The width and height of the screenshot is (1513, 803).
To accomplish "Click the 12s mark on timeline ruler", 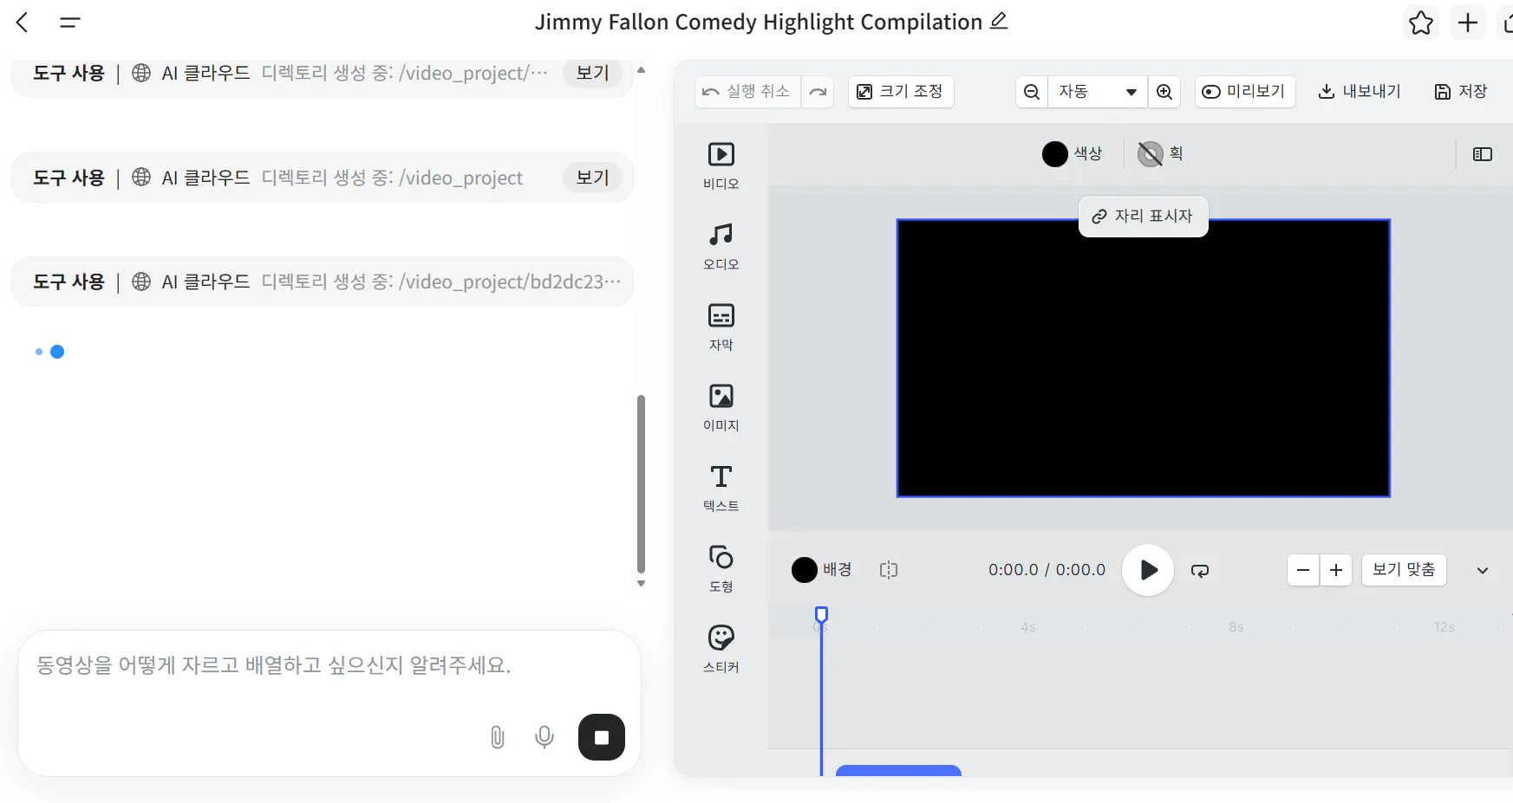I will pyautogui.click(x=1444, y=627).
